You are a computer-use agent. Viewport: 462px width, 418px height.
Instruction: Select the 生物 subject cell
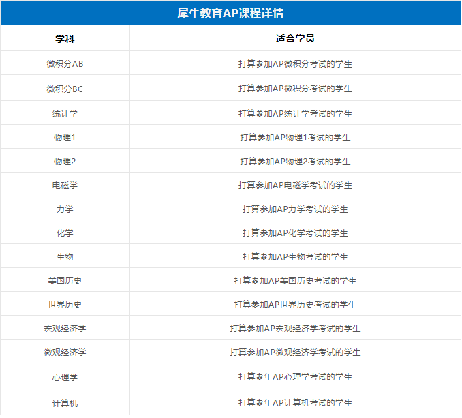[65, 257]
